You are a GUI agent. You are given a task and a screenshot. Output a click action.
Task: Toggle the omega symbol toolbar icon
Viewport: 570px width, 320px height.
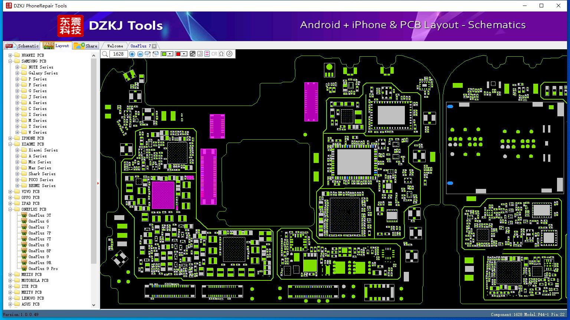222,54
